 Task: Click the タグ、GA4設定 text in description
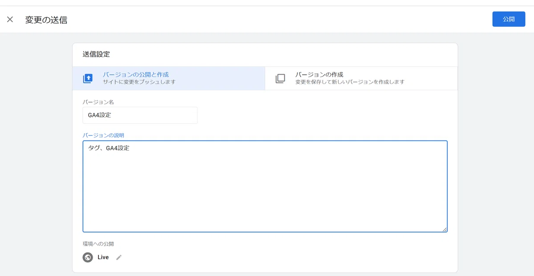[x=109, y=148]
